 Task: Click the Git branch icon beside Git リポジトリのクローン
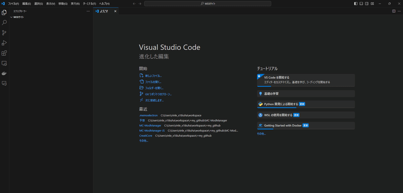[141, 94]
